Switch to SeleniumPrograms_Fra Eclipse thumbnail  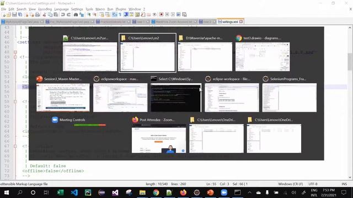tap(289, 94)
